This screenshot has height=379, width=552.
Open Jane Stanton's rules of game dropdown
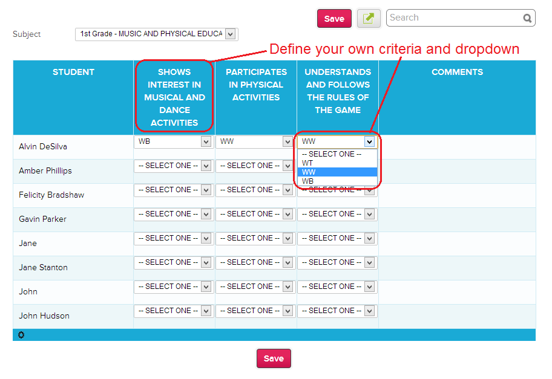[x=337, y=262]
